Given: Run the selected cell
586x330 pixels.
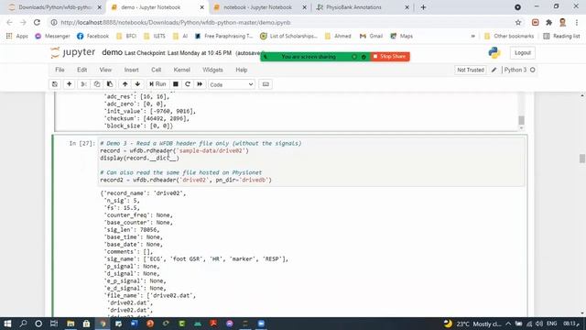Looking at the screenshot, I should click(157, 84).
